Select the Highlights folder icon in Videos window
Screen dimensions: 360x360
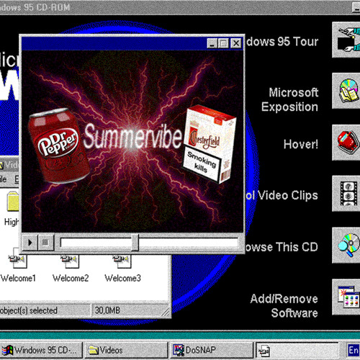pos(13,201)
